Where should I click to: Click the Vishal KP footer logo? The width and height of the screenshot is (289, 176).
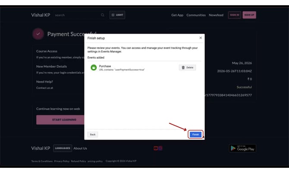tap(41, 148)
